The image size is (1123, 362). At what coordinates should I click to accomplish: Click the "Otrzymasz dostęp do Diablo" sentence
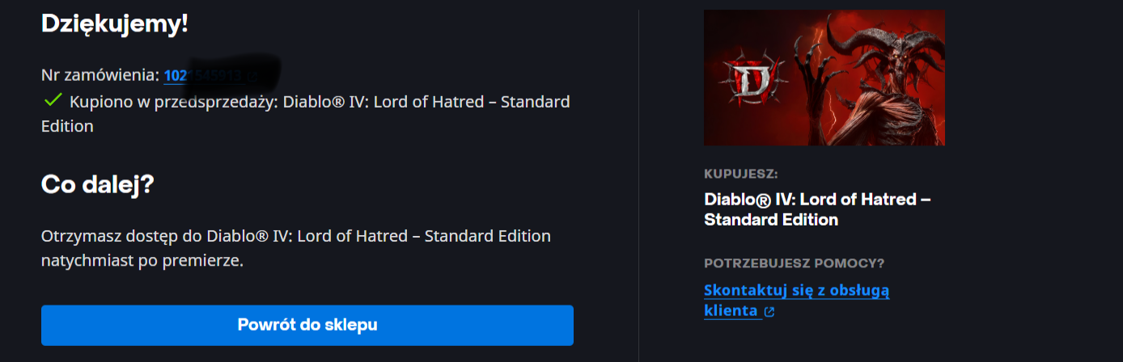point(295,237)
